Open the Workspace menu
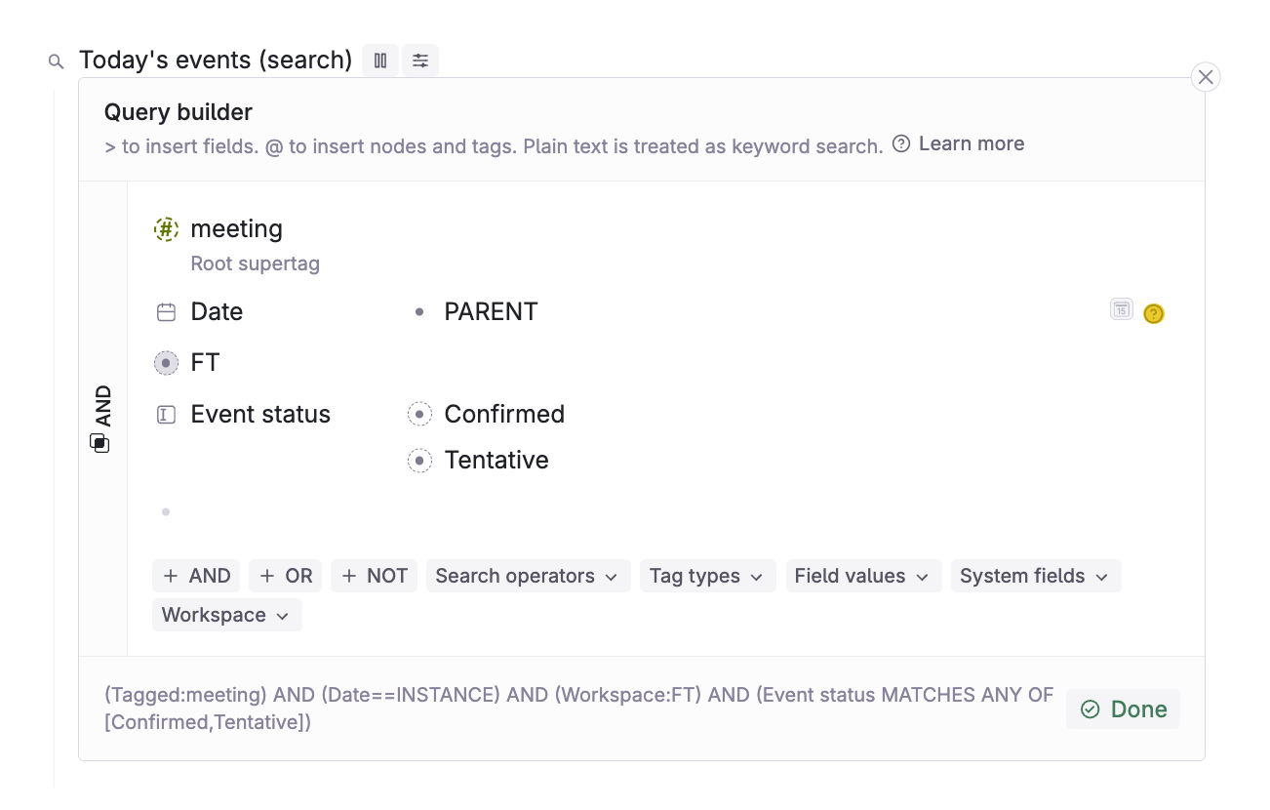1270x810 pixels. [226, 615]
